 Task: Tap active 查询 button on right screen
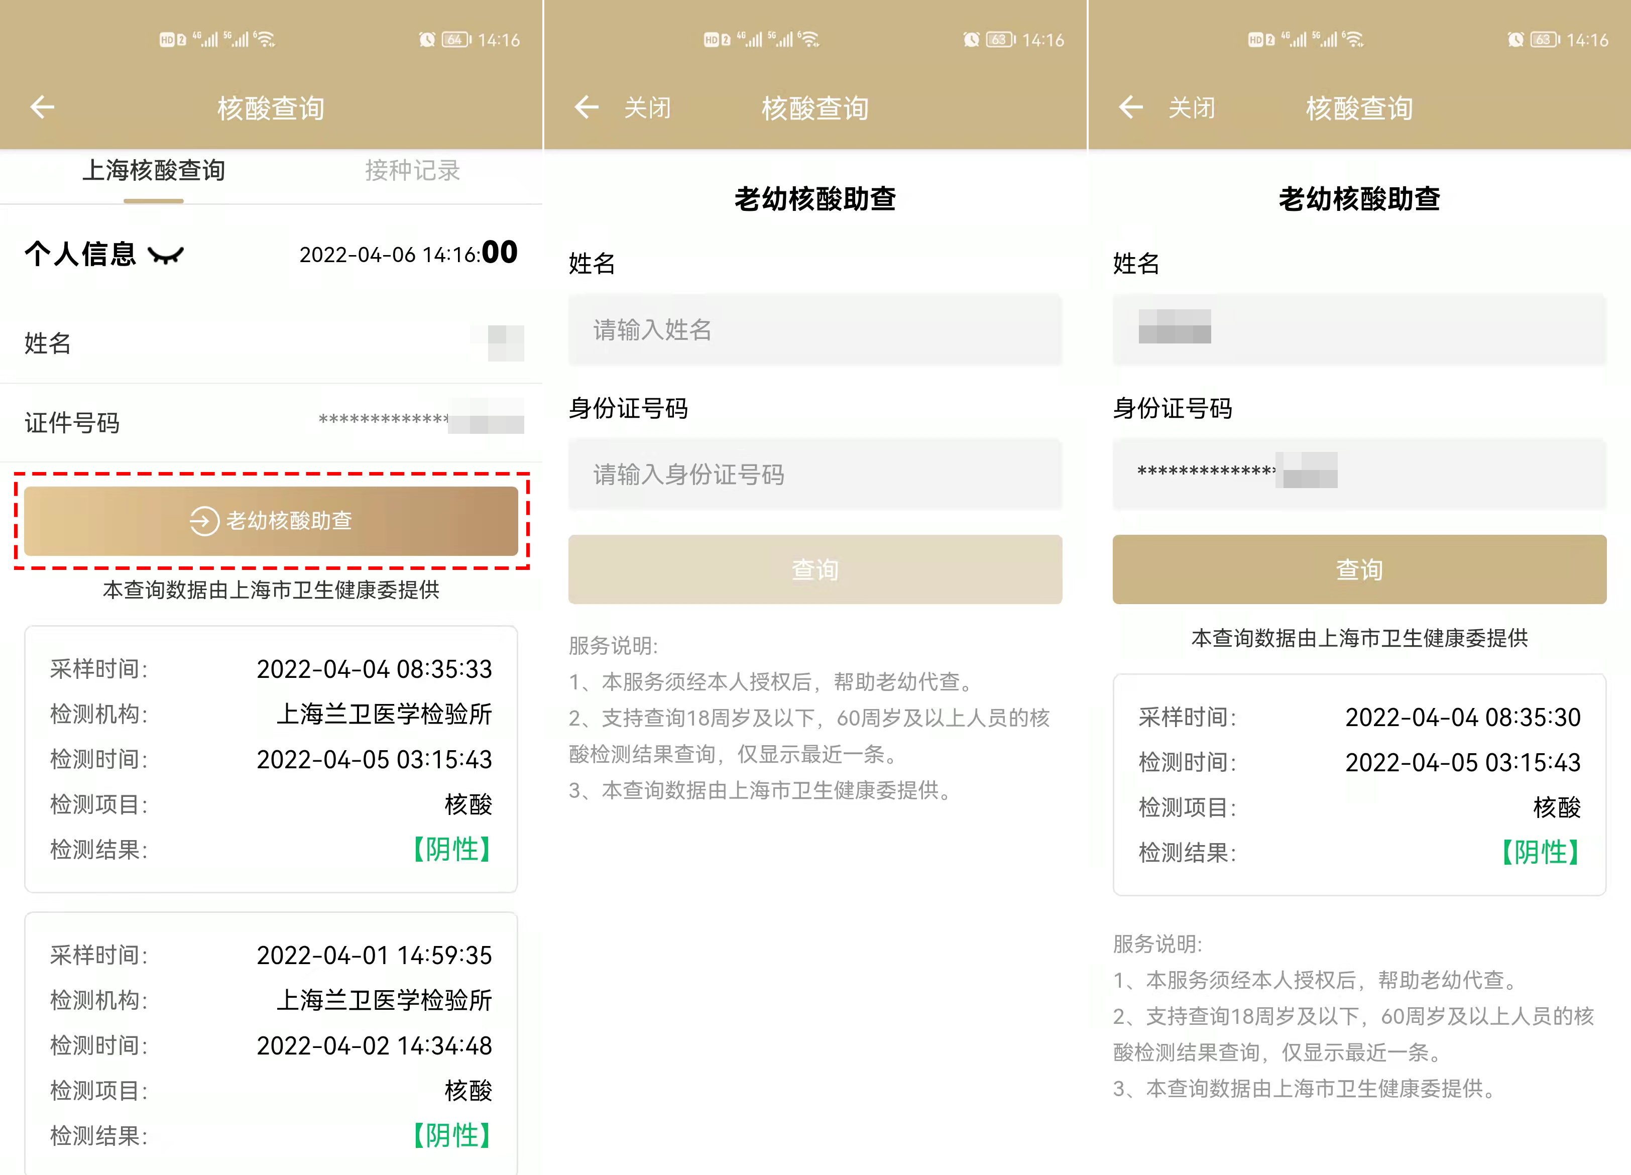1359,569
